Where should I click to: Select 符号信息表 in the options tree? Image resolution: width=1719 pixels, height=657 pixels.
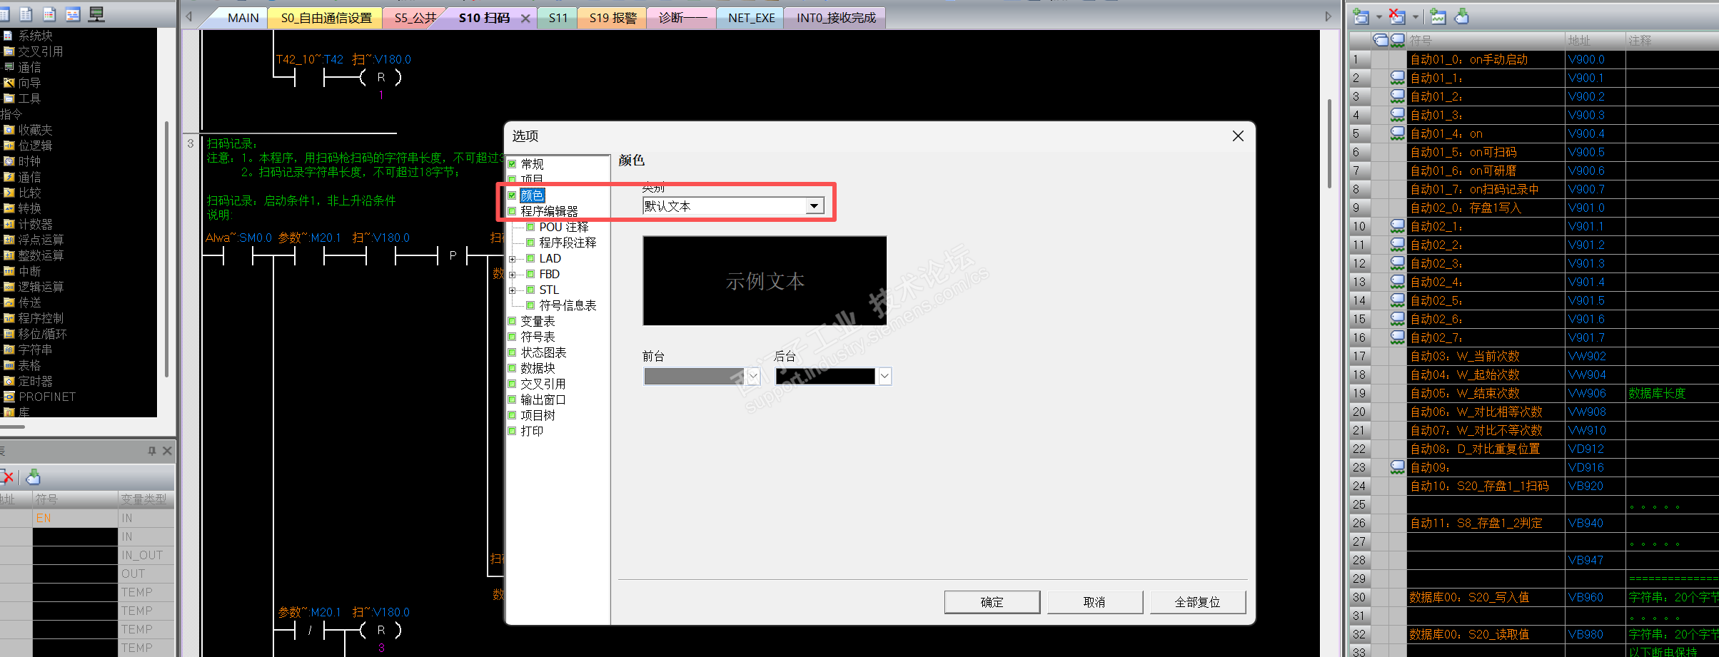(568, 305)
